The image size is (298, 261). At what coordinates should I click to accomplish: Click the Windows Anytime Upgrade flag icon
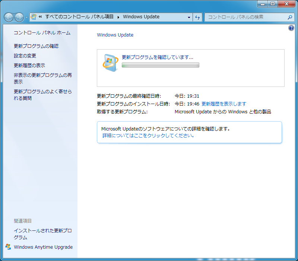pyautogui.click(x=8, y=247)
